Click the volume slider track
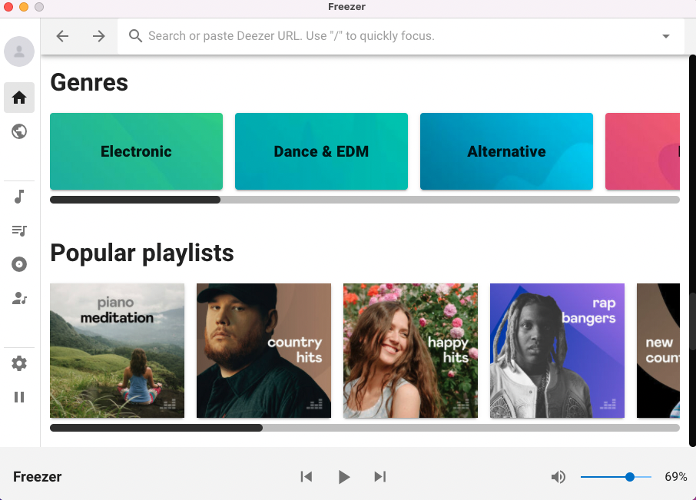Screen dimensions: 696x500 point(607,477)
